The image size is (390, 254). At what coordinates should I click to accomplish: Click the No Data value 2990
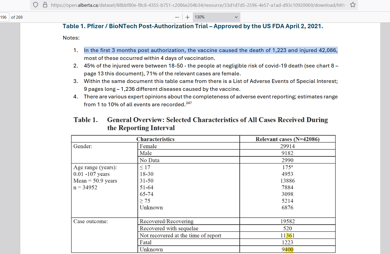click(287, 160)
